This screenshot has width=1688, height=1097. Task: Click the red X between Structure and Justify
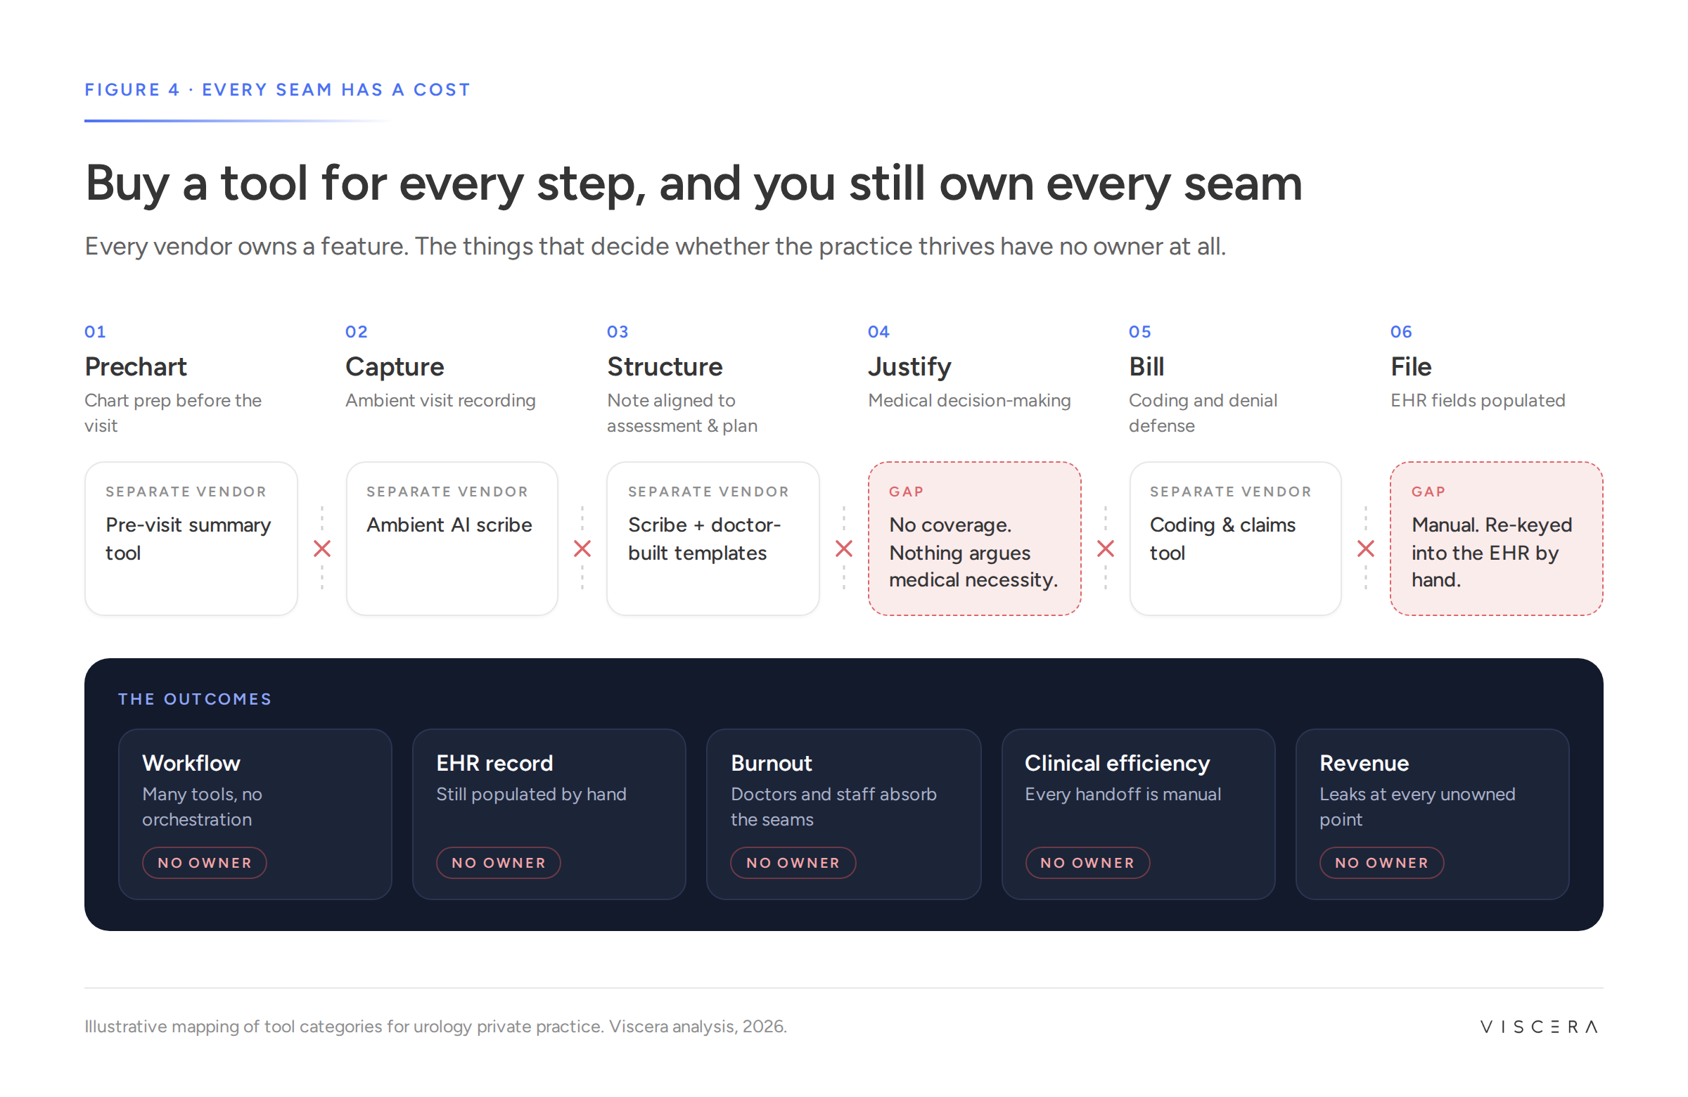coord(844,548)
